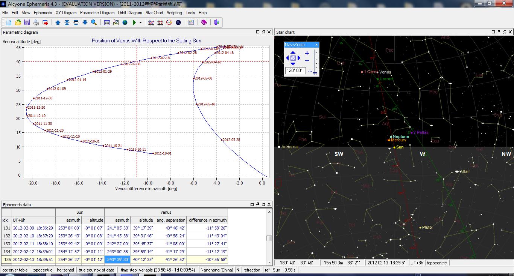Click the globe location icon in toolbar
514x276 pixels.
pos(125,22)
